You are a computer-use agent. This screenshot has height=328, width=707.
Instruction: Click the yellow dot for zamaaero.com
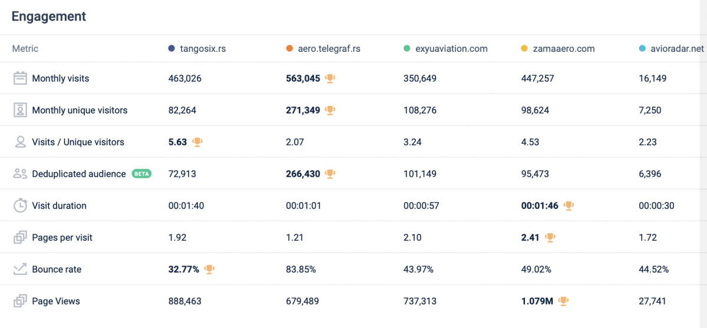pyautogui.click(x=525, y=49)
